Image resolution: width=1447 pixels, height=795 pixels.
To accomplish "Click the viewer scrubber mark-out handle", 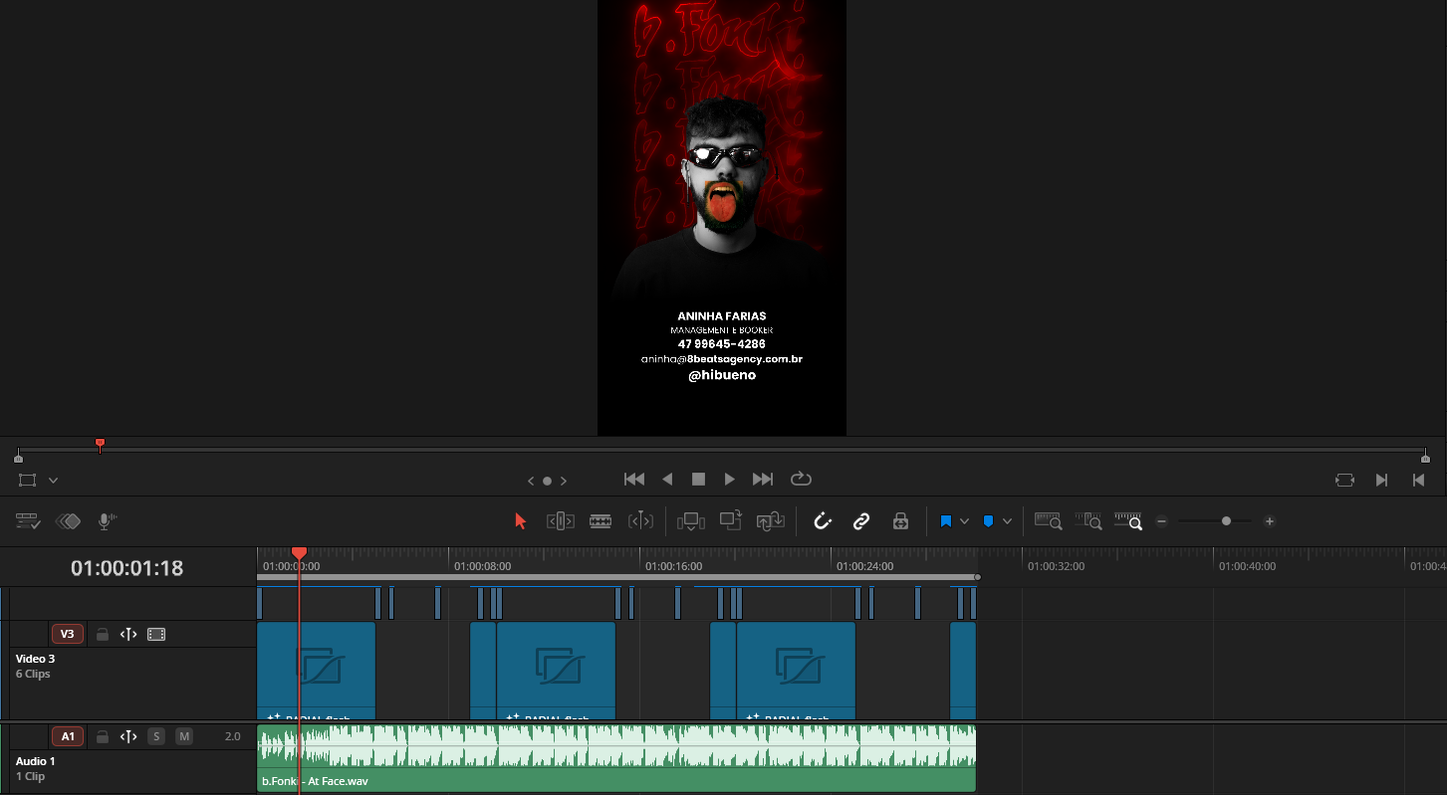I will (1425, 457).
